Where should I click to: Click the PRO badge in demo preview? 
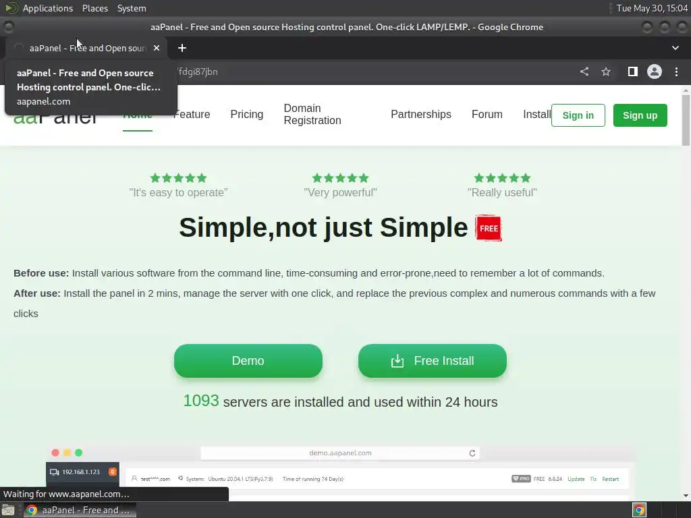tap(521, 479)
